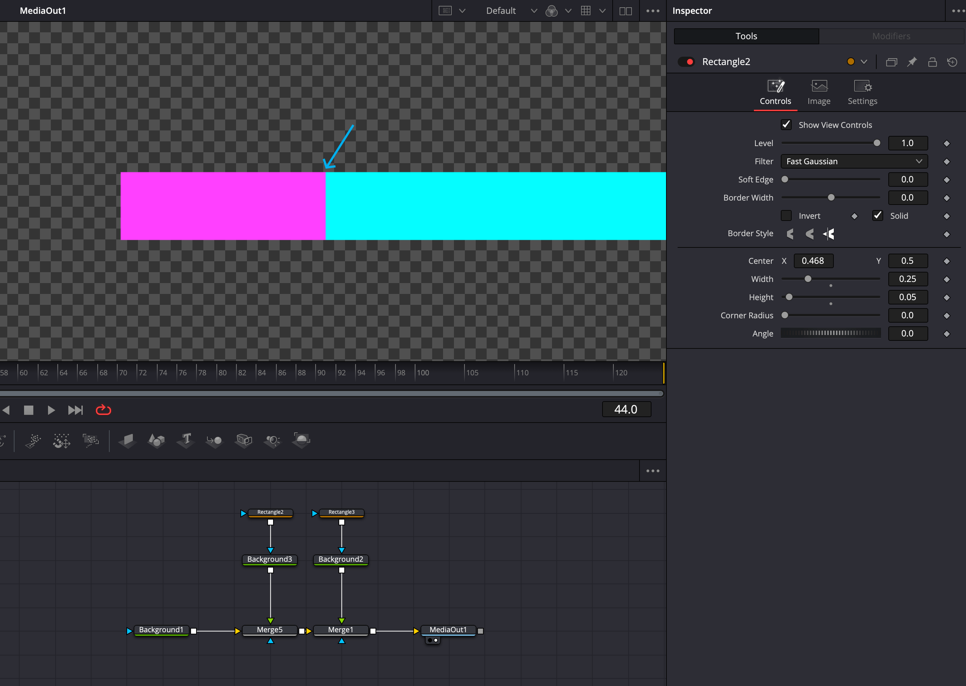
Task: Switch to dual viewer layout
Action: [625, 11]
